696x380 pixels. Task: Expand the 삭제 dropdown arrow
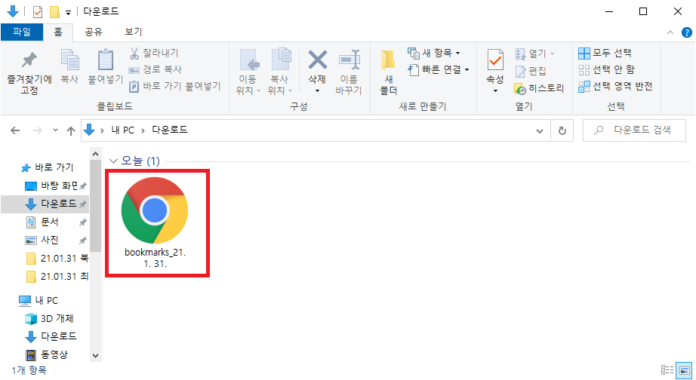pos(317,91)
